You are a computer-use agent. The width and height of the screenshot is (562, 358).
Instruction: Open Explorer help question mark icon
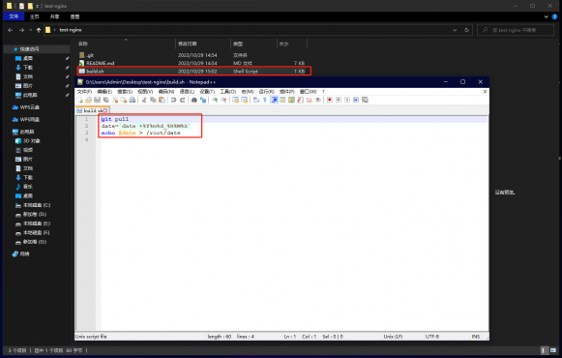point(554,16)
